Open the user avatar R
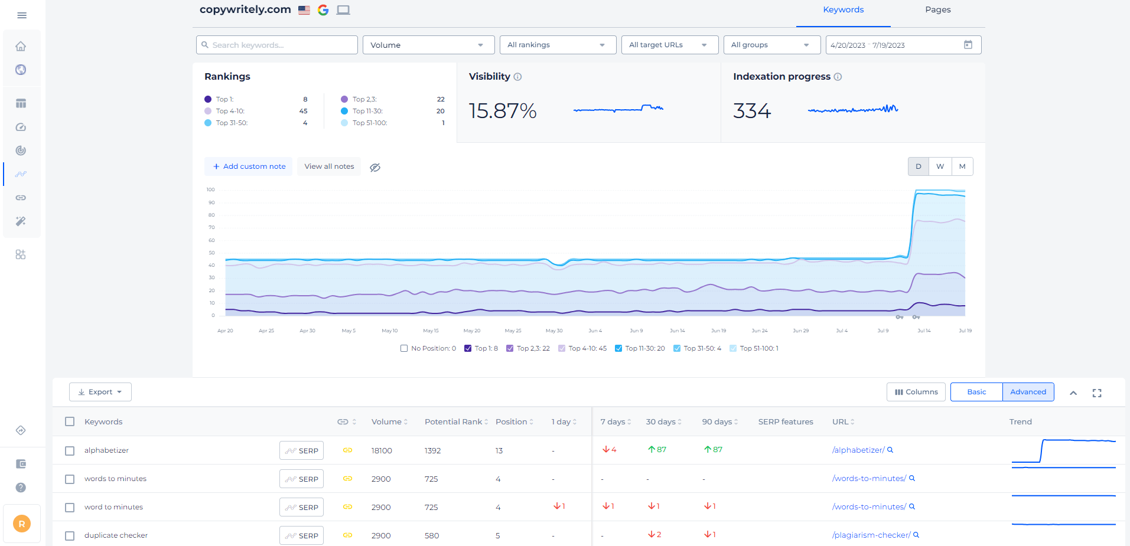The image size is (1130, 546). coord(22,524)
